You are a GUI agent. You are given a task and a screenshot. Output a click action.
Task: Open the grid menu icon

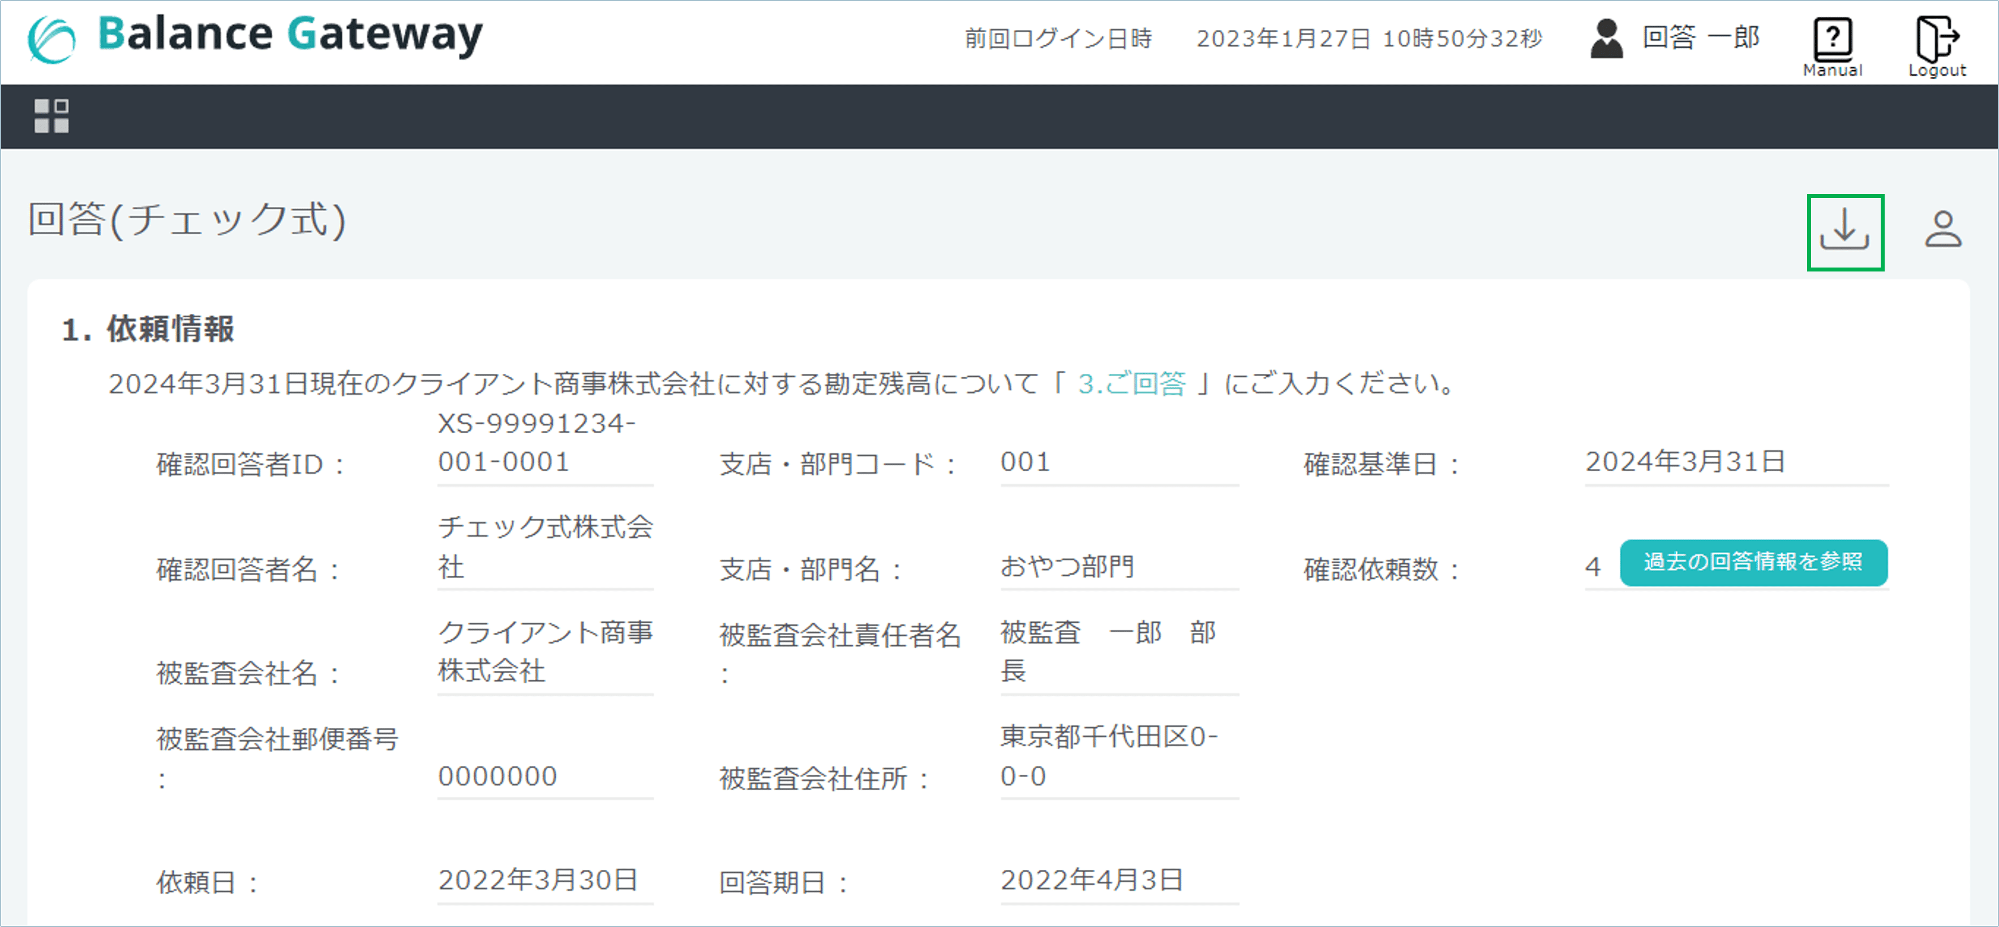click(51, 115)
